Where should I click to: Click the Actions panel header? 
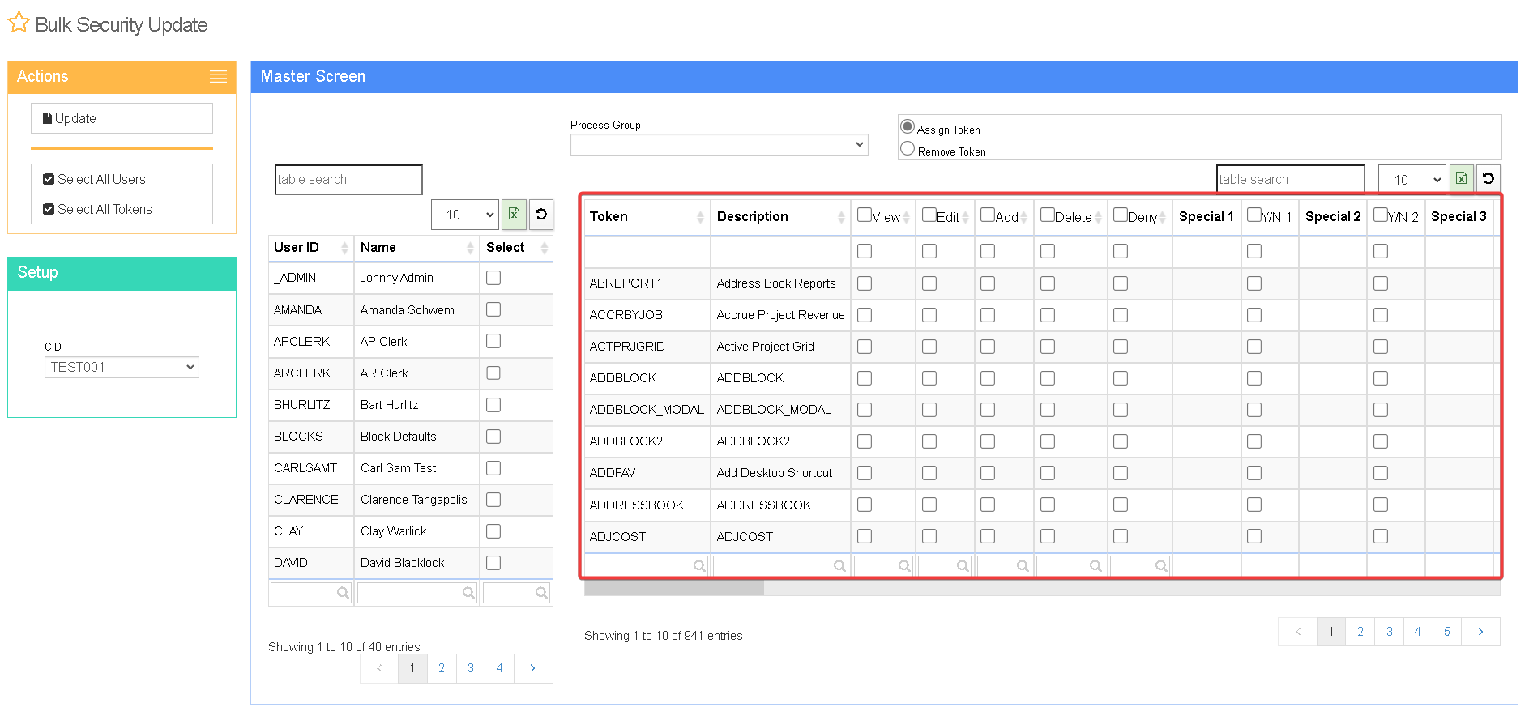pos(122,77)
